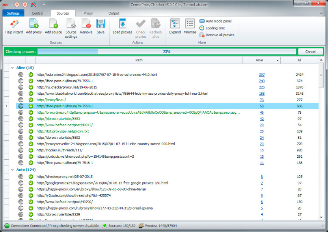
Task: Click Check proxies
Action: pyautogui.click(x=141, y=28)
